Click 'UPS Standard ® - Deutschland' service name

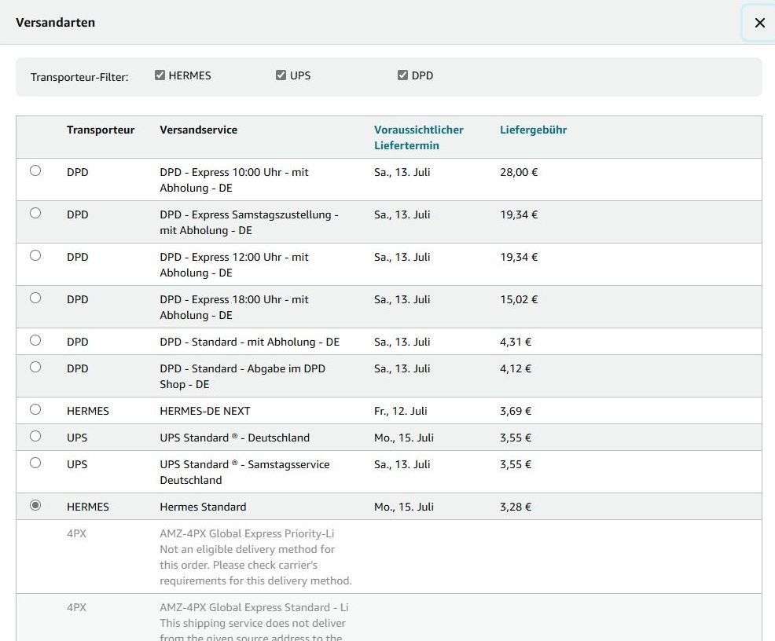(x=234, y=438)
